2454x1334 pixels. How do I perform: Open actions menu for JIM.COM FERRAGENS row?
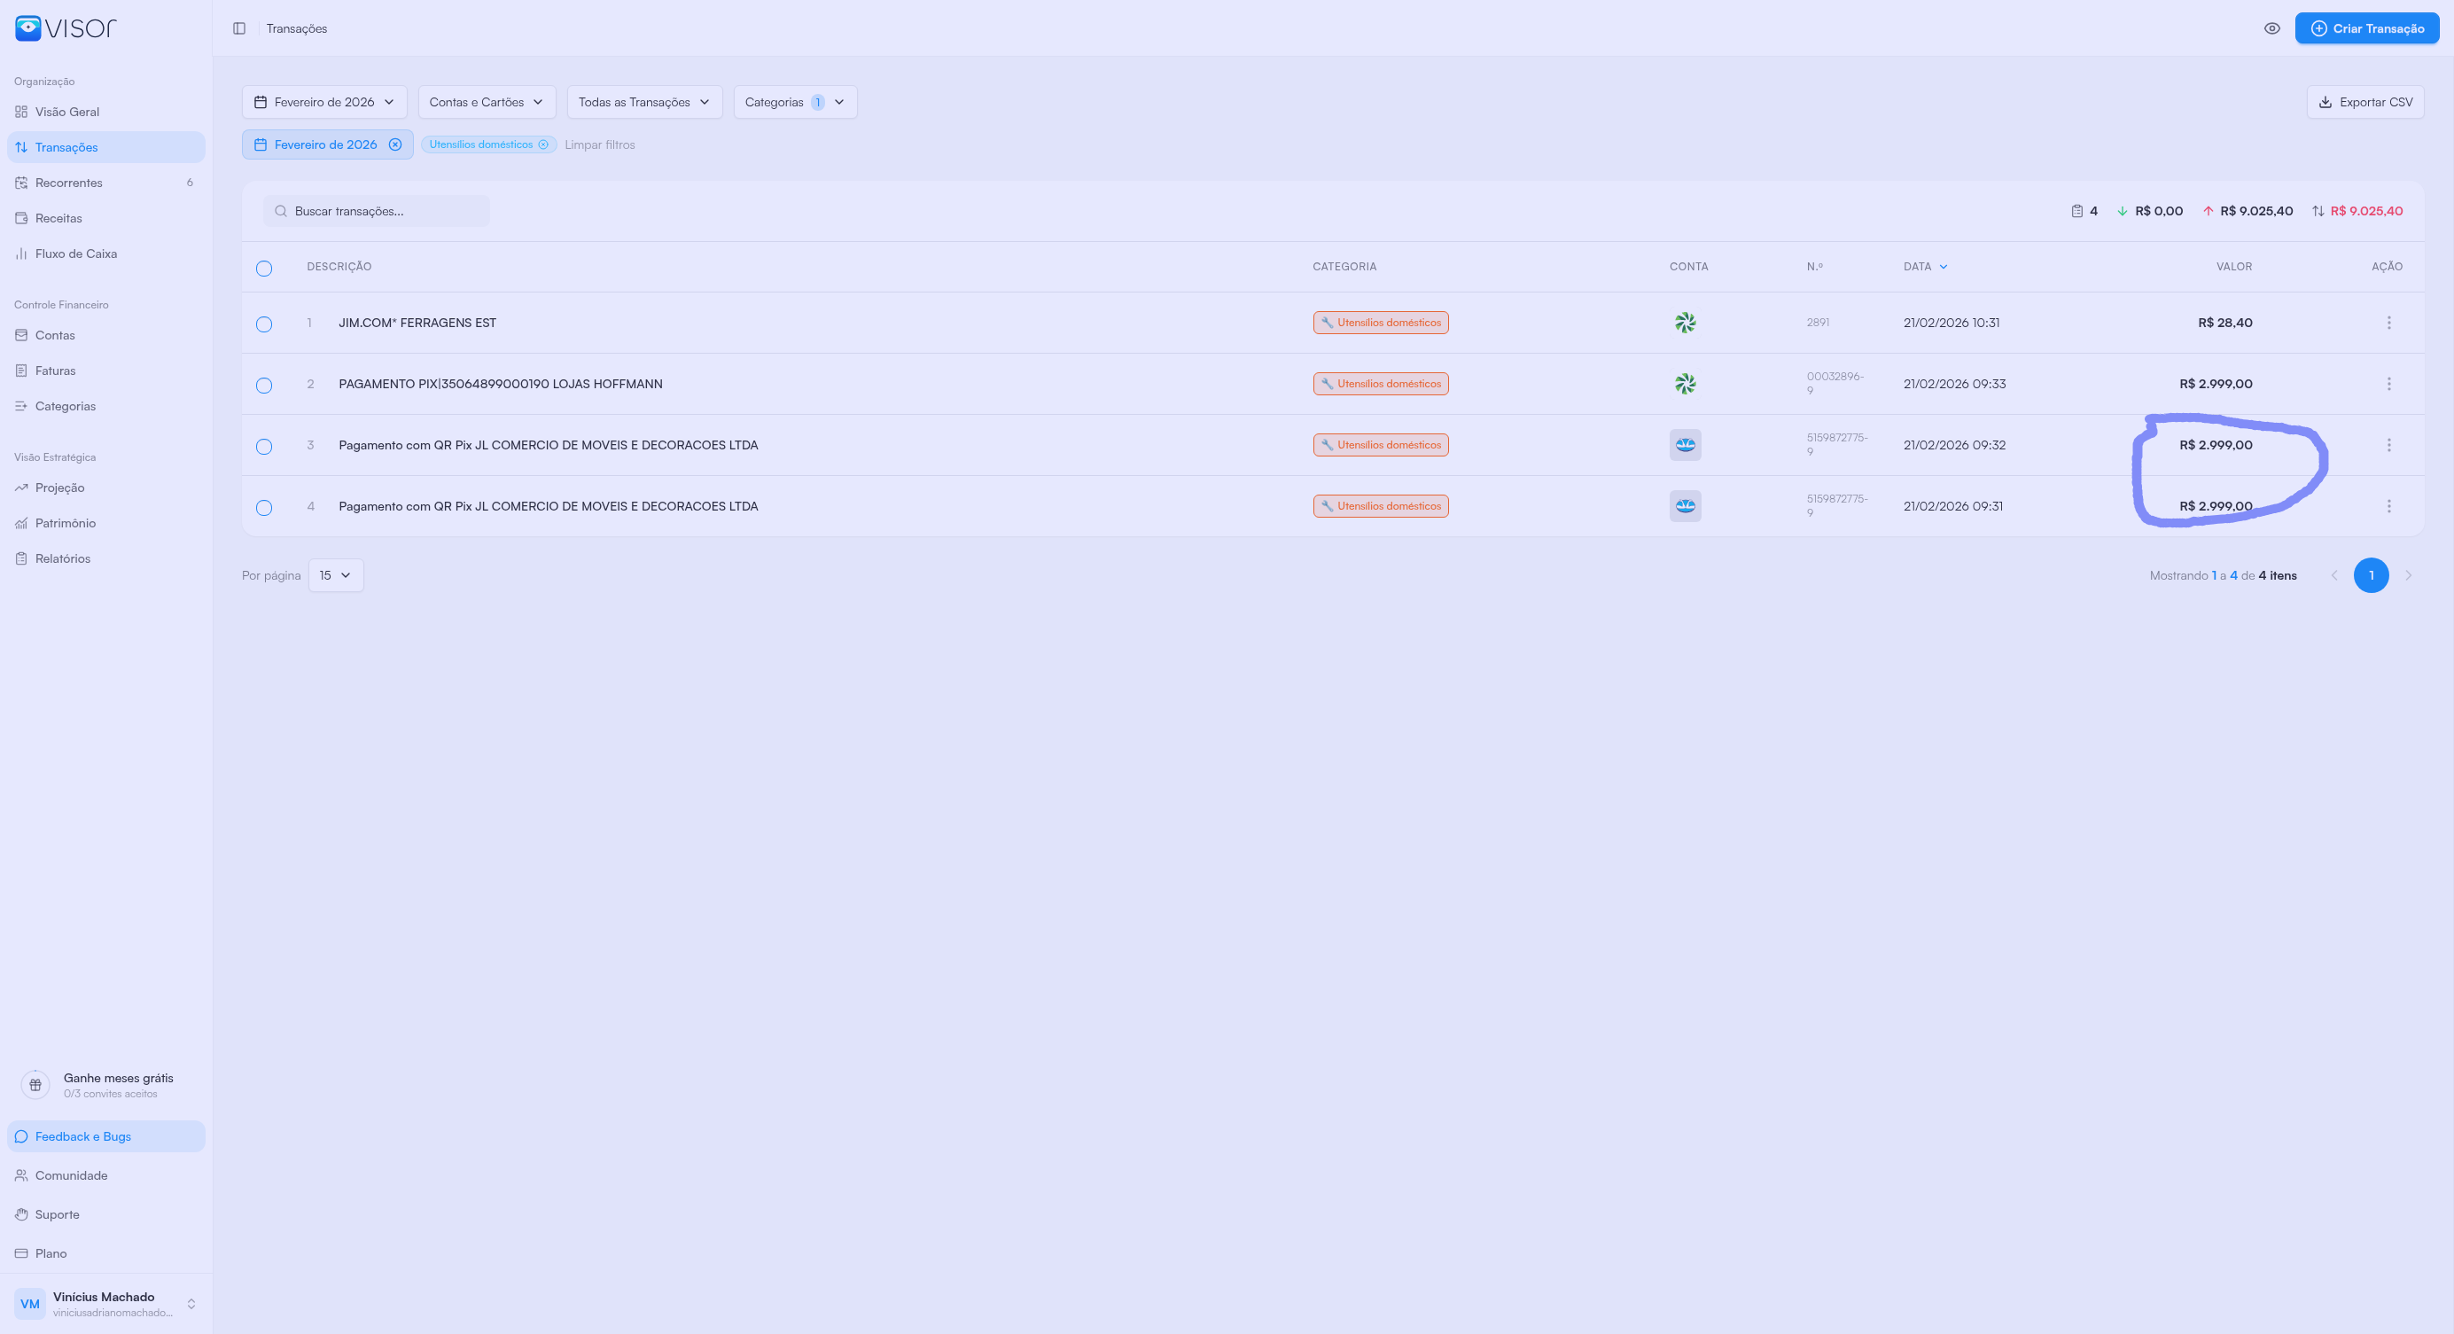(x=2388, y=323)
